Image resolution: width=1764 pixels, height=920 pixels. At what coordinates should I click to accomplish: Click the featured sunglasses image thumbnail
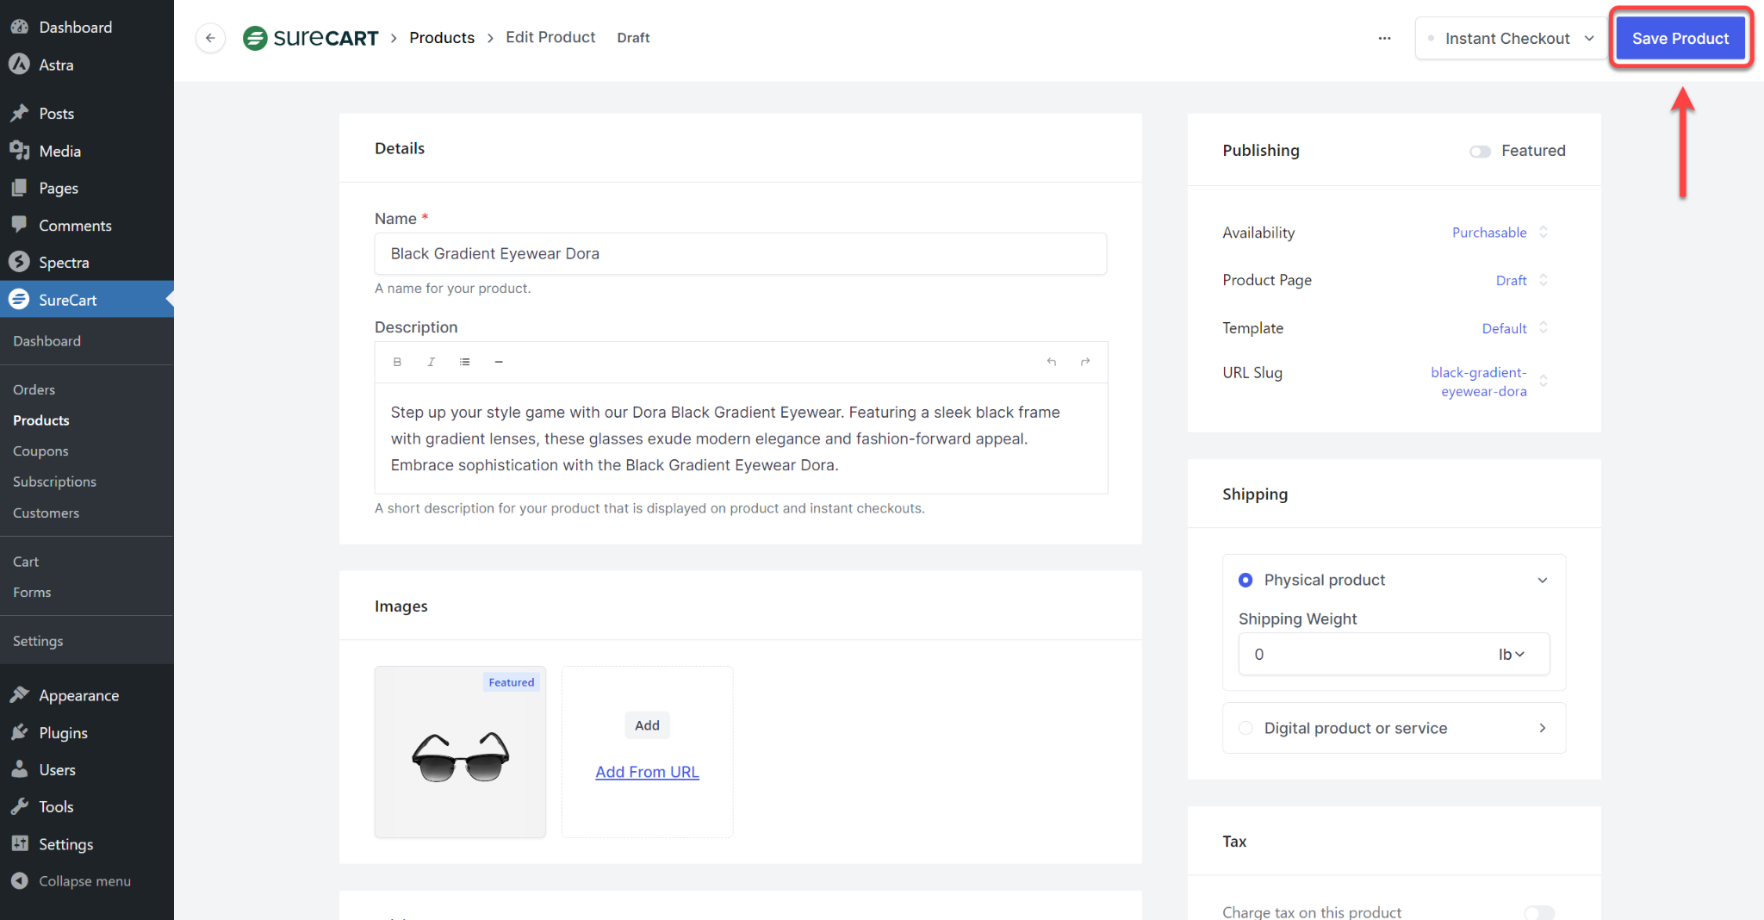tap(460, 752)
